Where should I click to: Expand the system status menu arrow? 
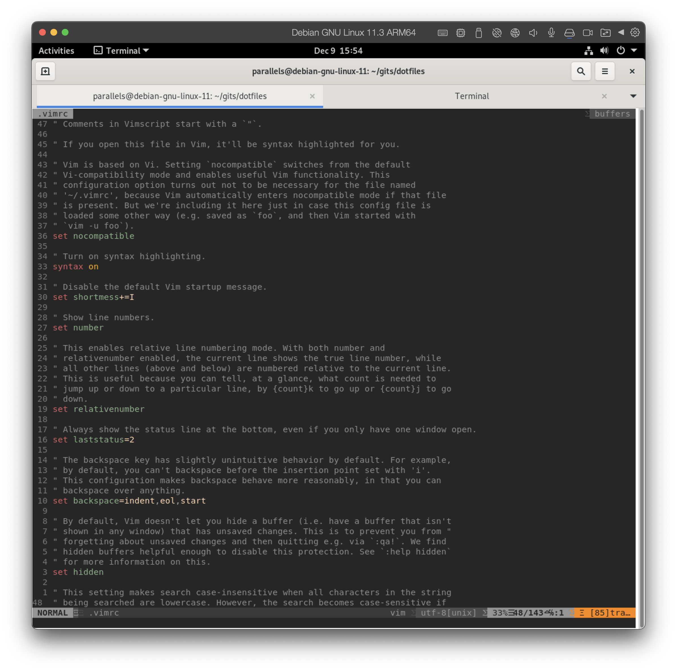[x=635, y=50]
